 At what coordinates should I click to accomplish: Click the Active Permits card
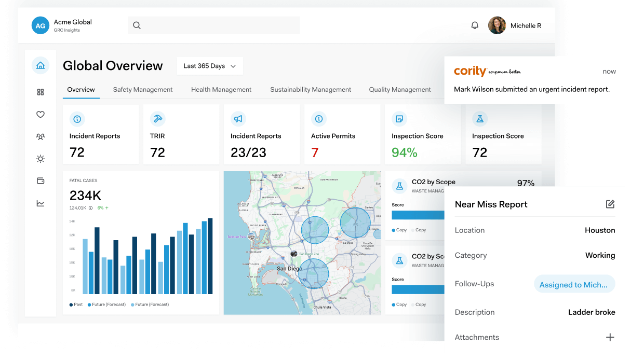pyautogui.click(x=342, y=135)
